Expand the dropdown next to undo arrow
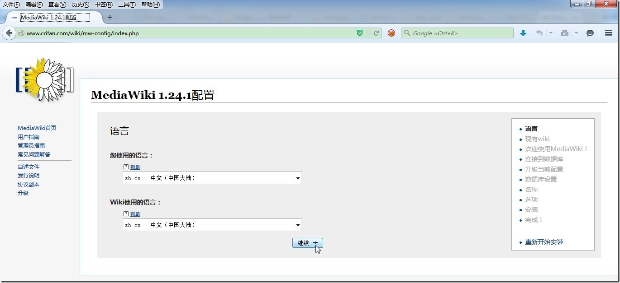 pos(551,33)
